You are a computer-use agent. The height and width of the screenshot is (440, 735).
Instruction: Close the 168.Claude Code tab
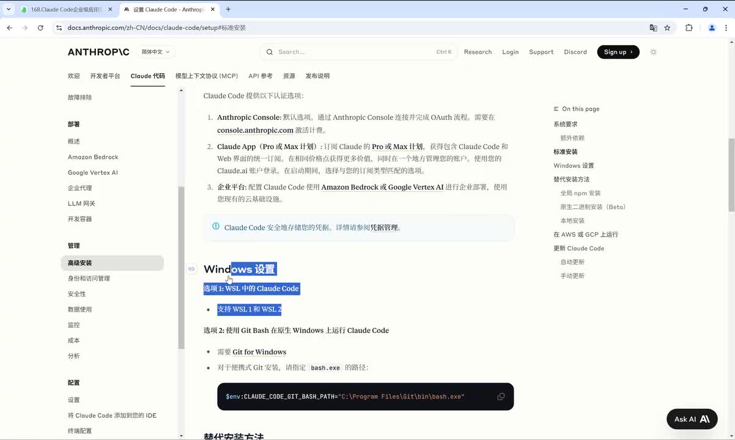click(x=110, y=9)
